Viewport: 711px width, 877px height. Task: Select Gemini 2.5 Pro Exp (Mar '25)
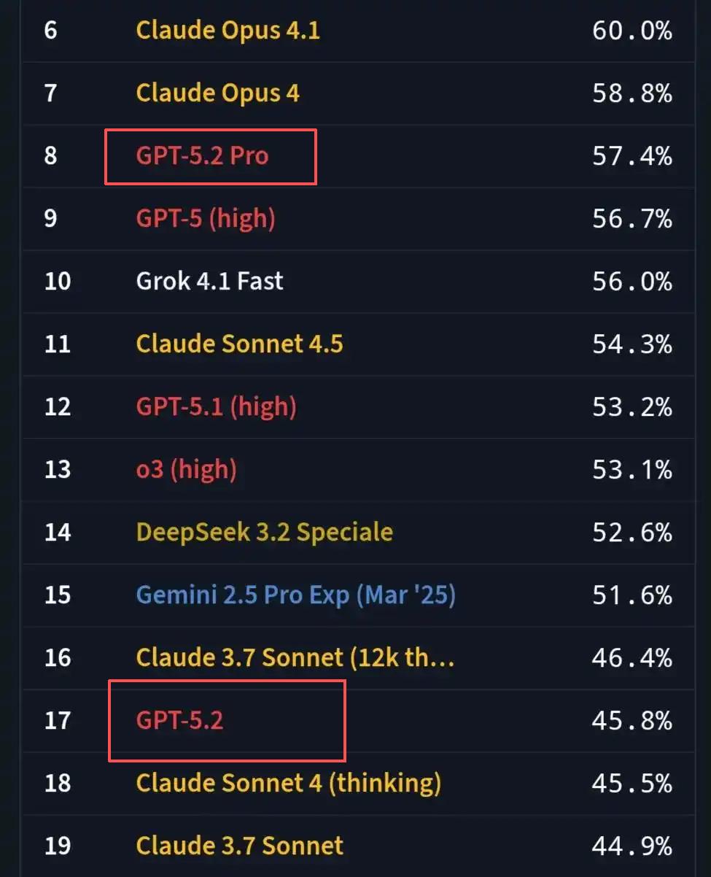(x=295, y=595)
